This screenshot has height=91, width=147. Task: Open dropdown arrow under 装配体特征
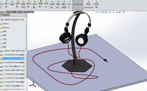41,9
